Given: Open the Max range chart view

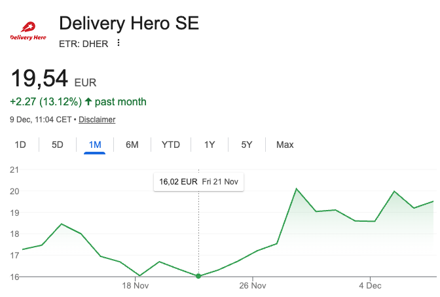Looking at the screenshot, I should (x=285, y=145).
